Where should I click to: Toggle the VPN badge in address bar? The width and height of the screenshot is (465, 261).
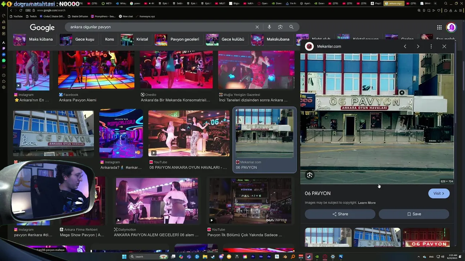coord(28,10)
